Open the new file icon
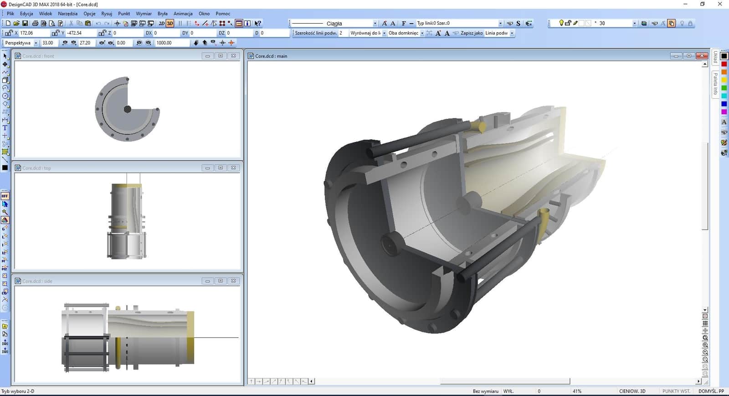 pyautogui.click(x=8, y=23)
